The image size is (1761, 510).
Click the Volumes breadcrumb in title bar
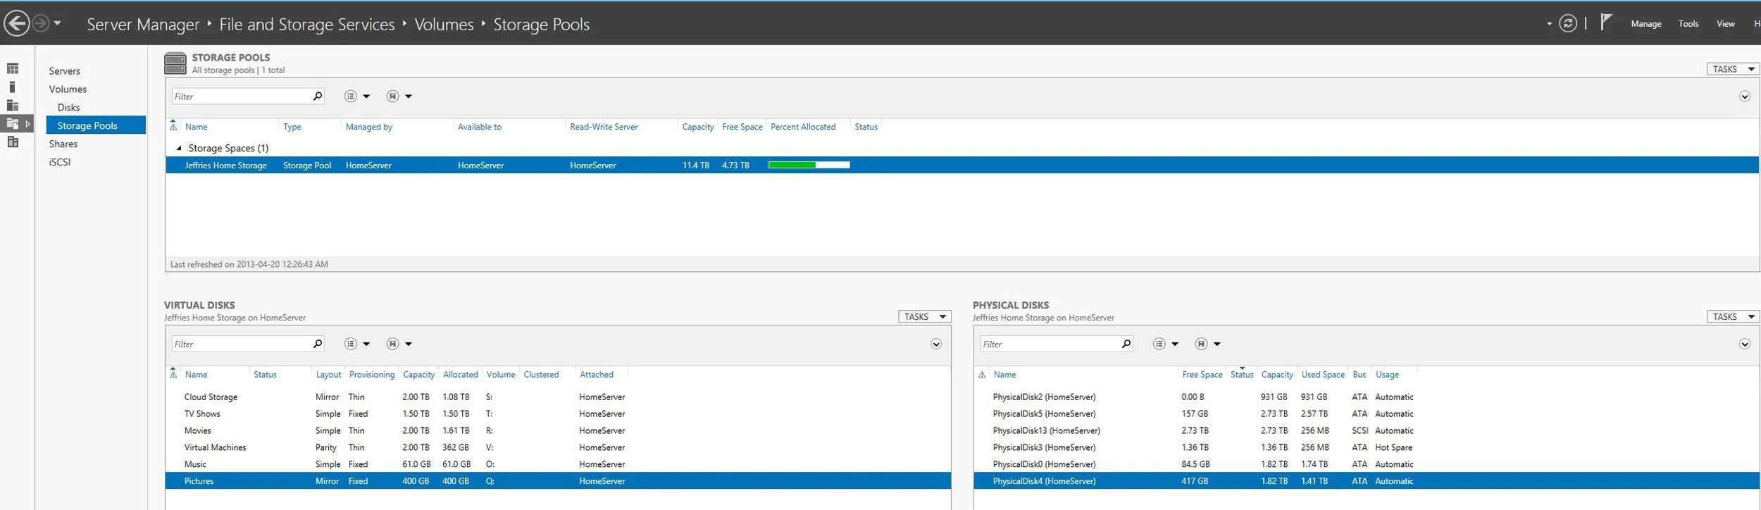(x=444, y=25)
